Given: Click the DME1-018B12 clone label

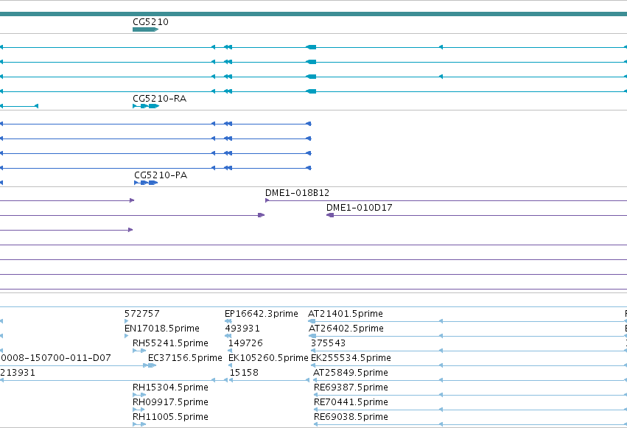Looking at the screenshot, I should point(297,192).
